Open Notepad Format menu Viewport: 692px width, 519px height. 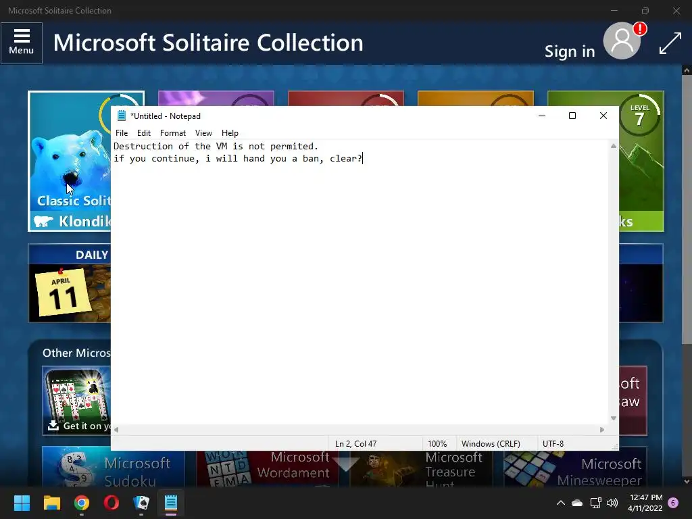tap(172, 133)
